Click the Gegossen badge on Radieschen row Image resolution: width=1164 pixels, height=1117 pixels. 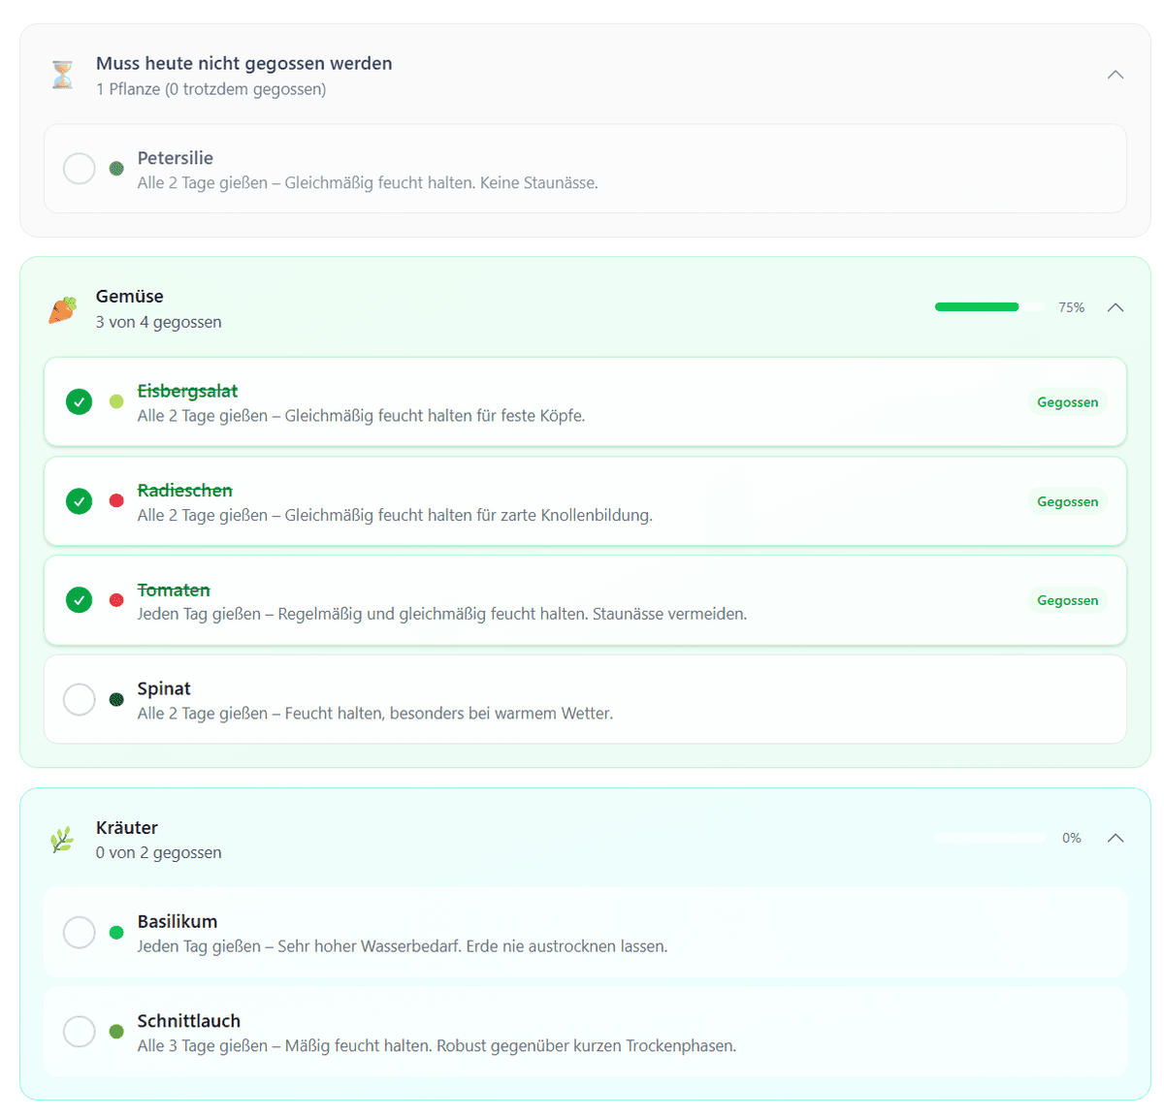point(1067,501)
